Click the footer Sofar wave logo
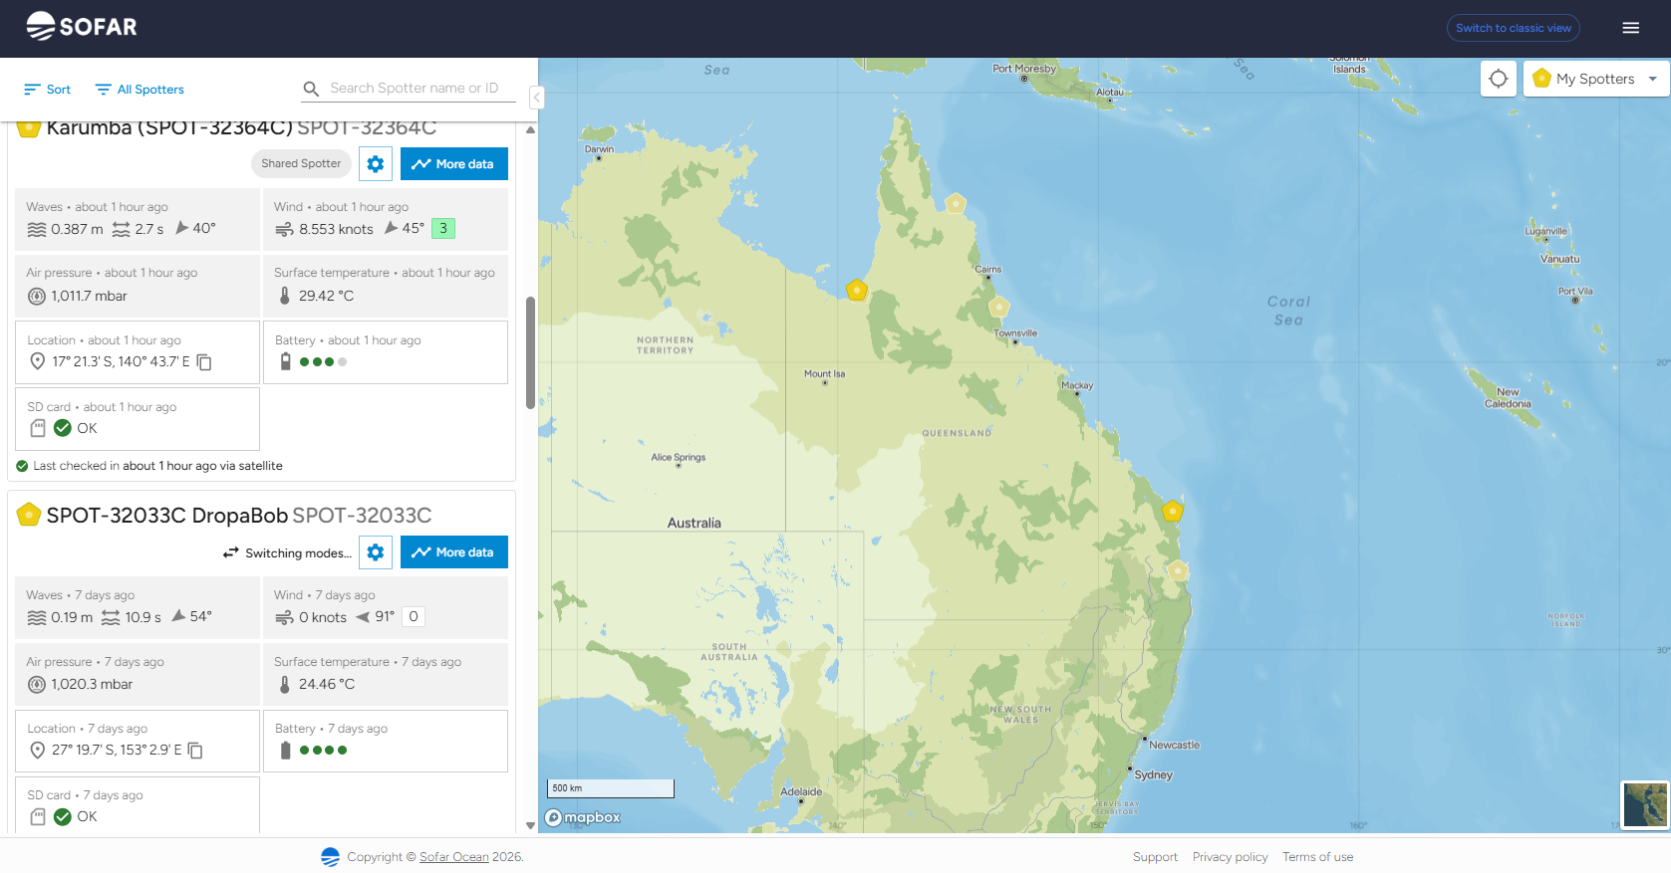Screen dimensions: 1671x873 point(330,857)
